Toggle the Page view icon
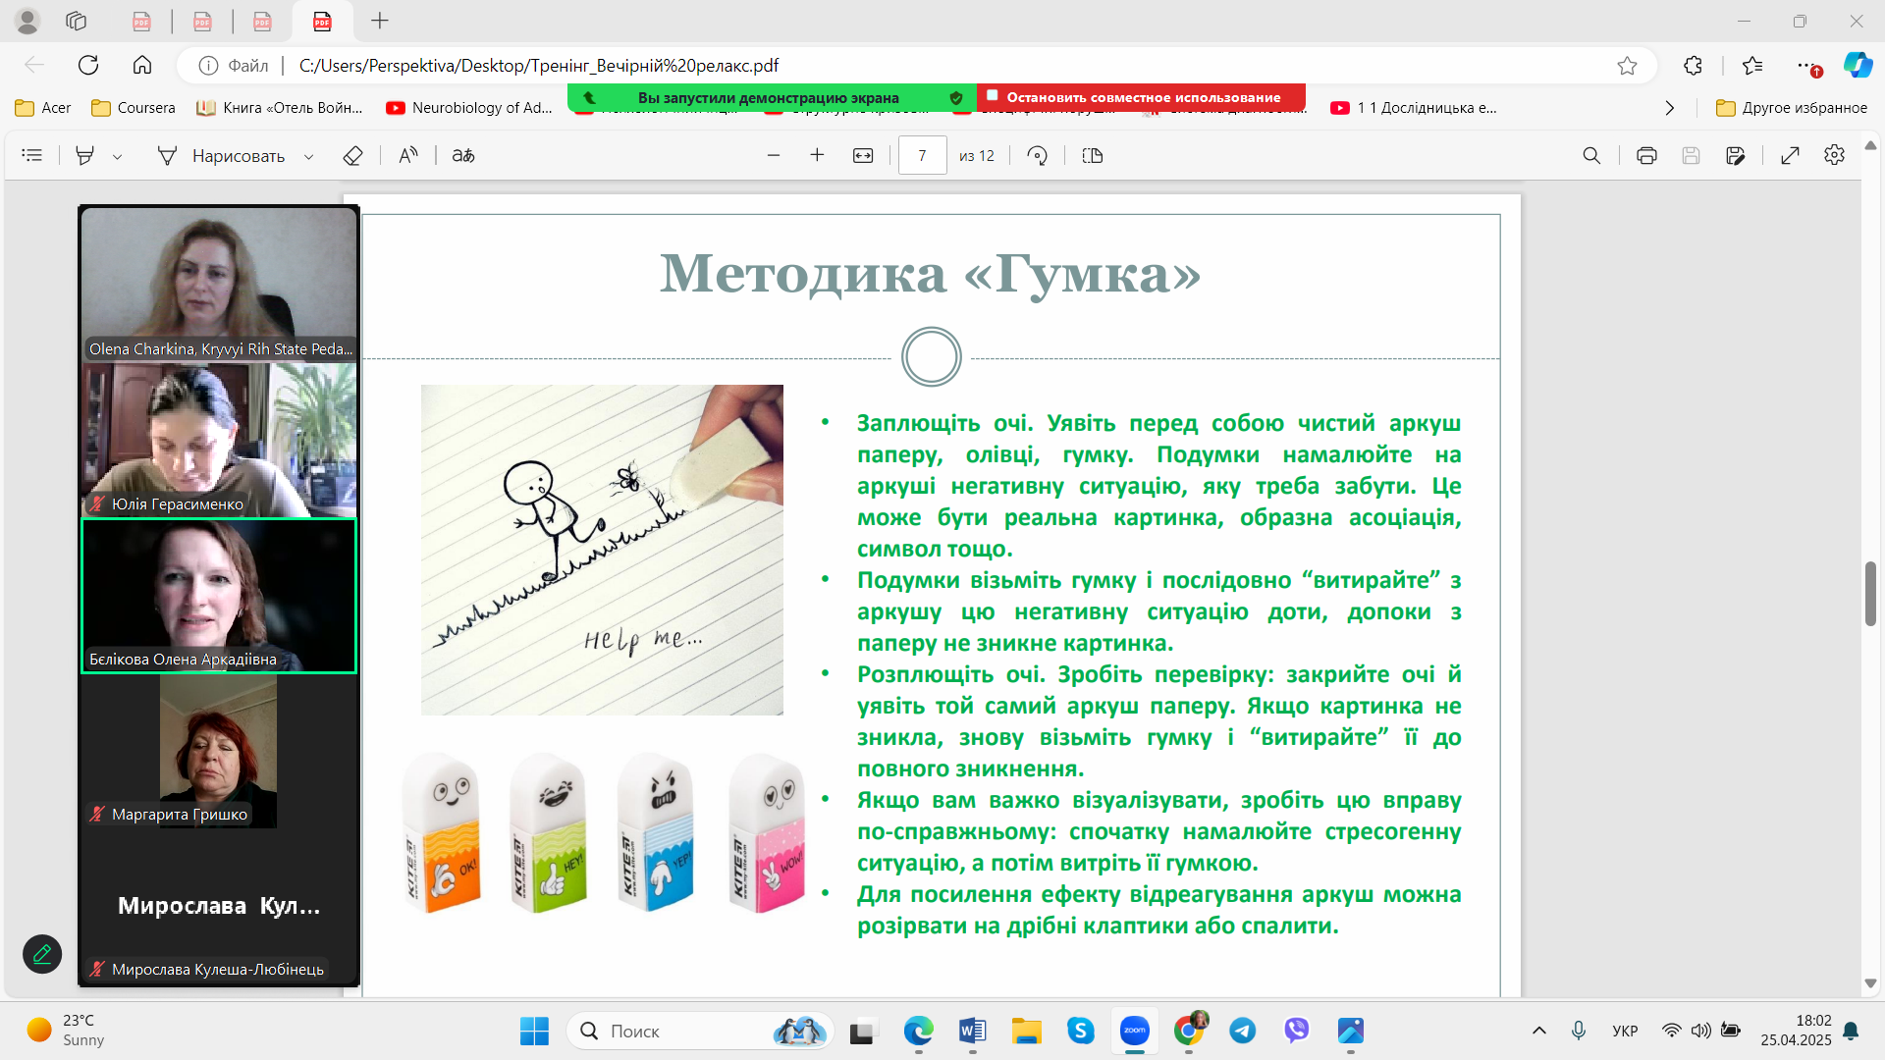The image size is (1885, 1060). point(1093,156)
